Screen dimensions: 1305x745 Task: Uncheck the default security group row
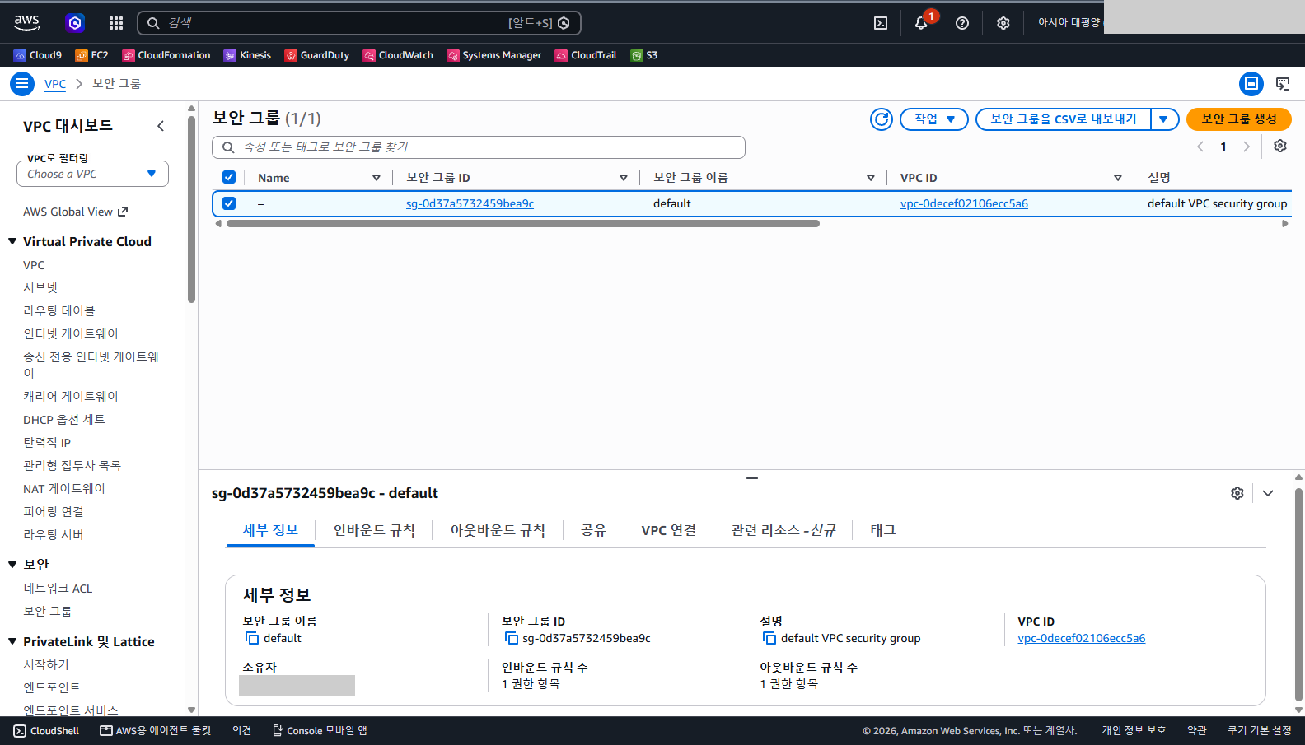click(x=229, y=203)
